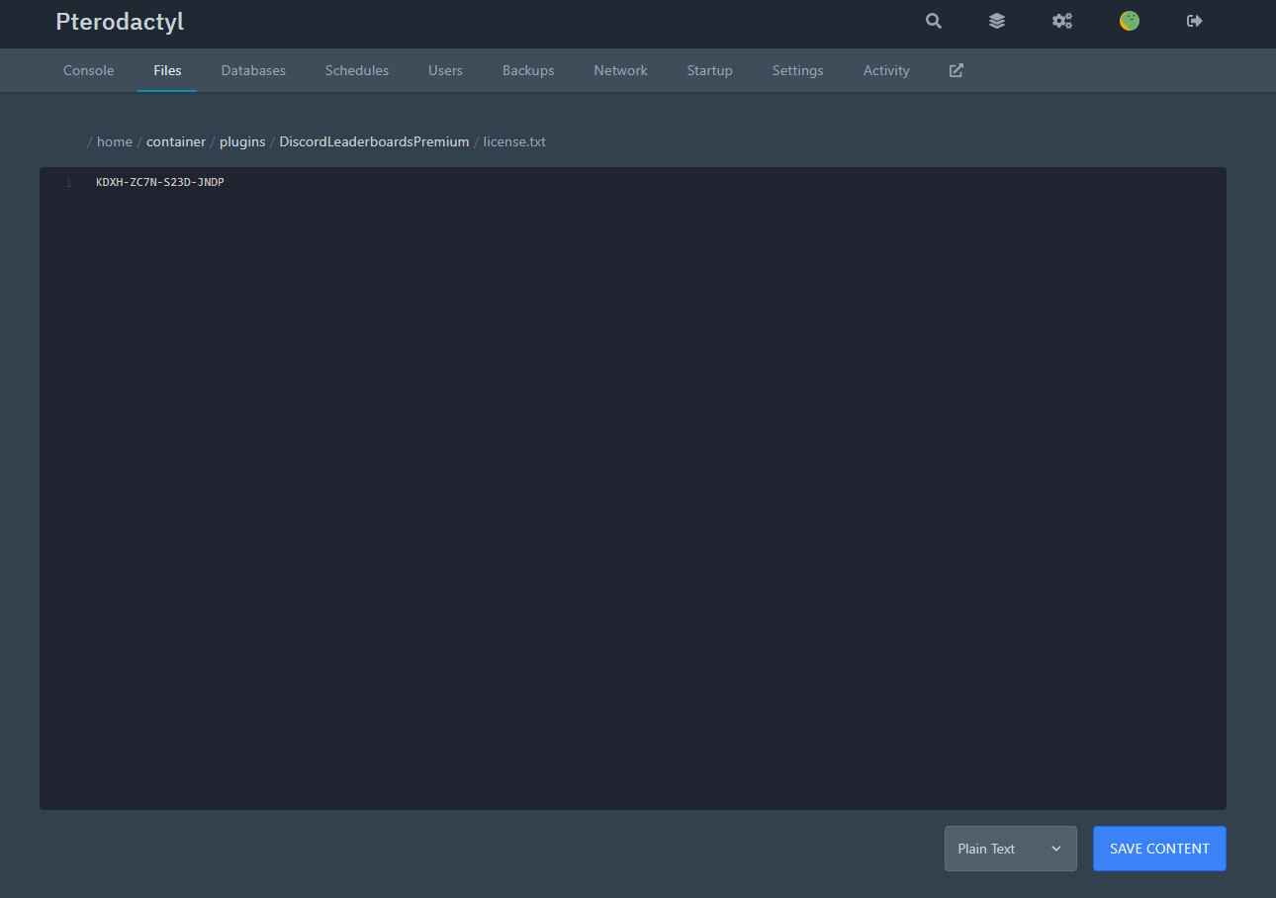The height and width of the screenshot is (898, 1276).
Task: Navigate to the container breadcrumb folder
Action: [176, 141]
